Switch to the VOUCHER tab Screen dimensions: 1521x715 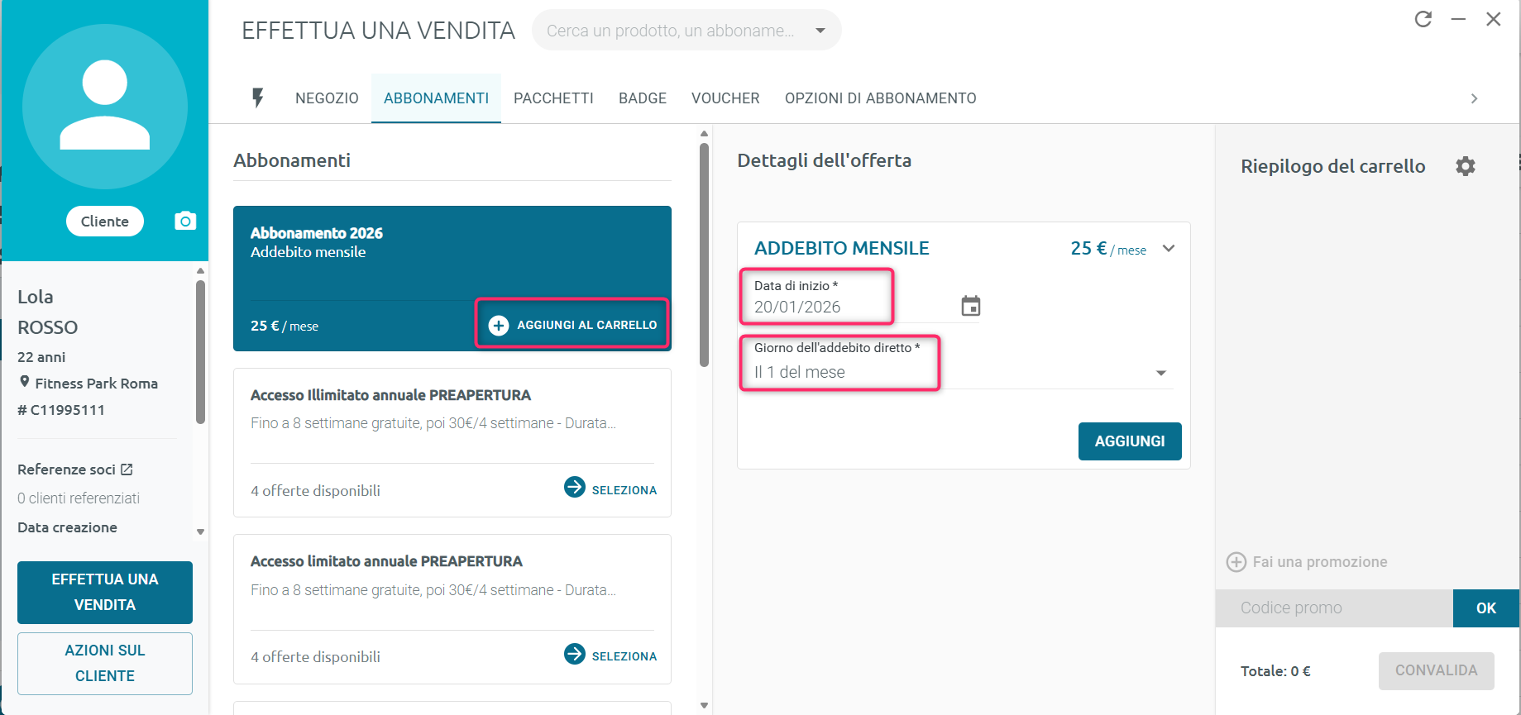725,98
